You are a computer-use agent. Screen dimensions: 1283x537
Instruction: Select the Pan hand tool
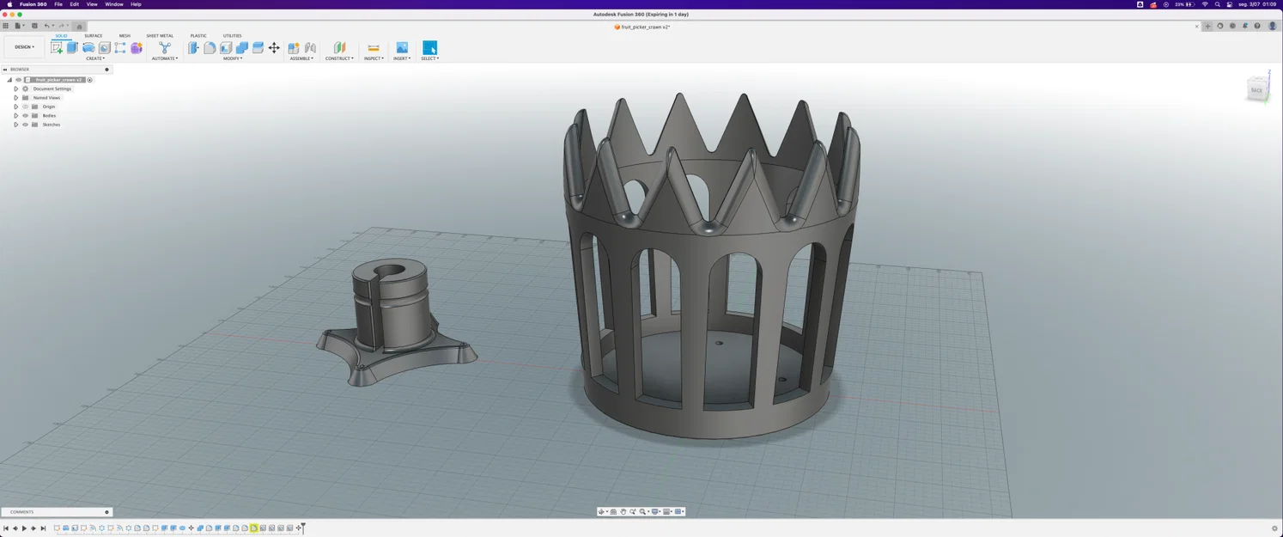click(623, 512)
